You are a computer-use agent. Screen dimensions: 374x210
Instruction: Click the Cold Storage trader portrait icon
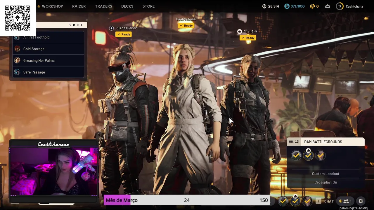coord(17,49)
